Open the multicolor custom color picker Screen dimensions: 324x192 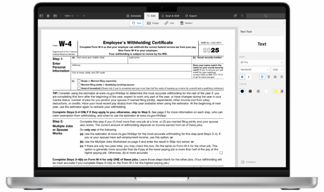pos(281,91)
